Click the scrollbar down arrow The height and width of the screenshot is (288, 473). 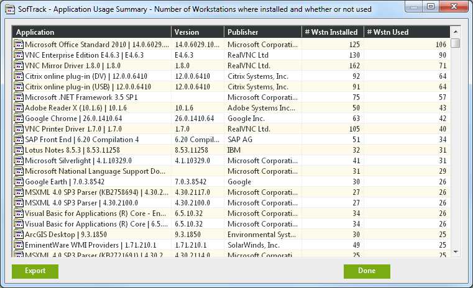click(x=456, y=252)
